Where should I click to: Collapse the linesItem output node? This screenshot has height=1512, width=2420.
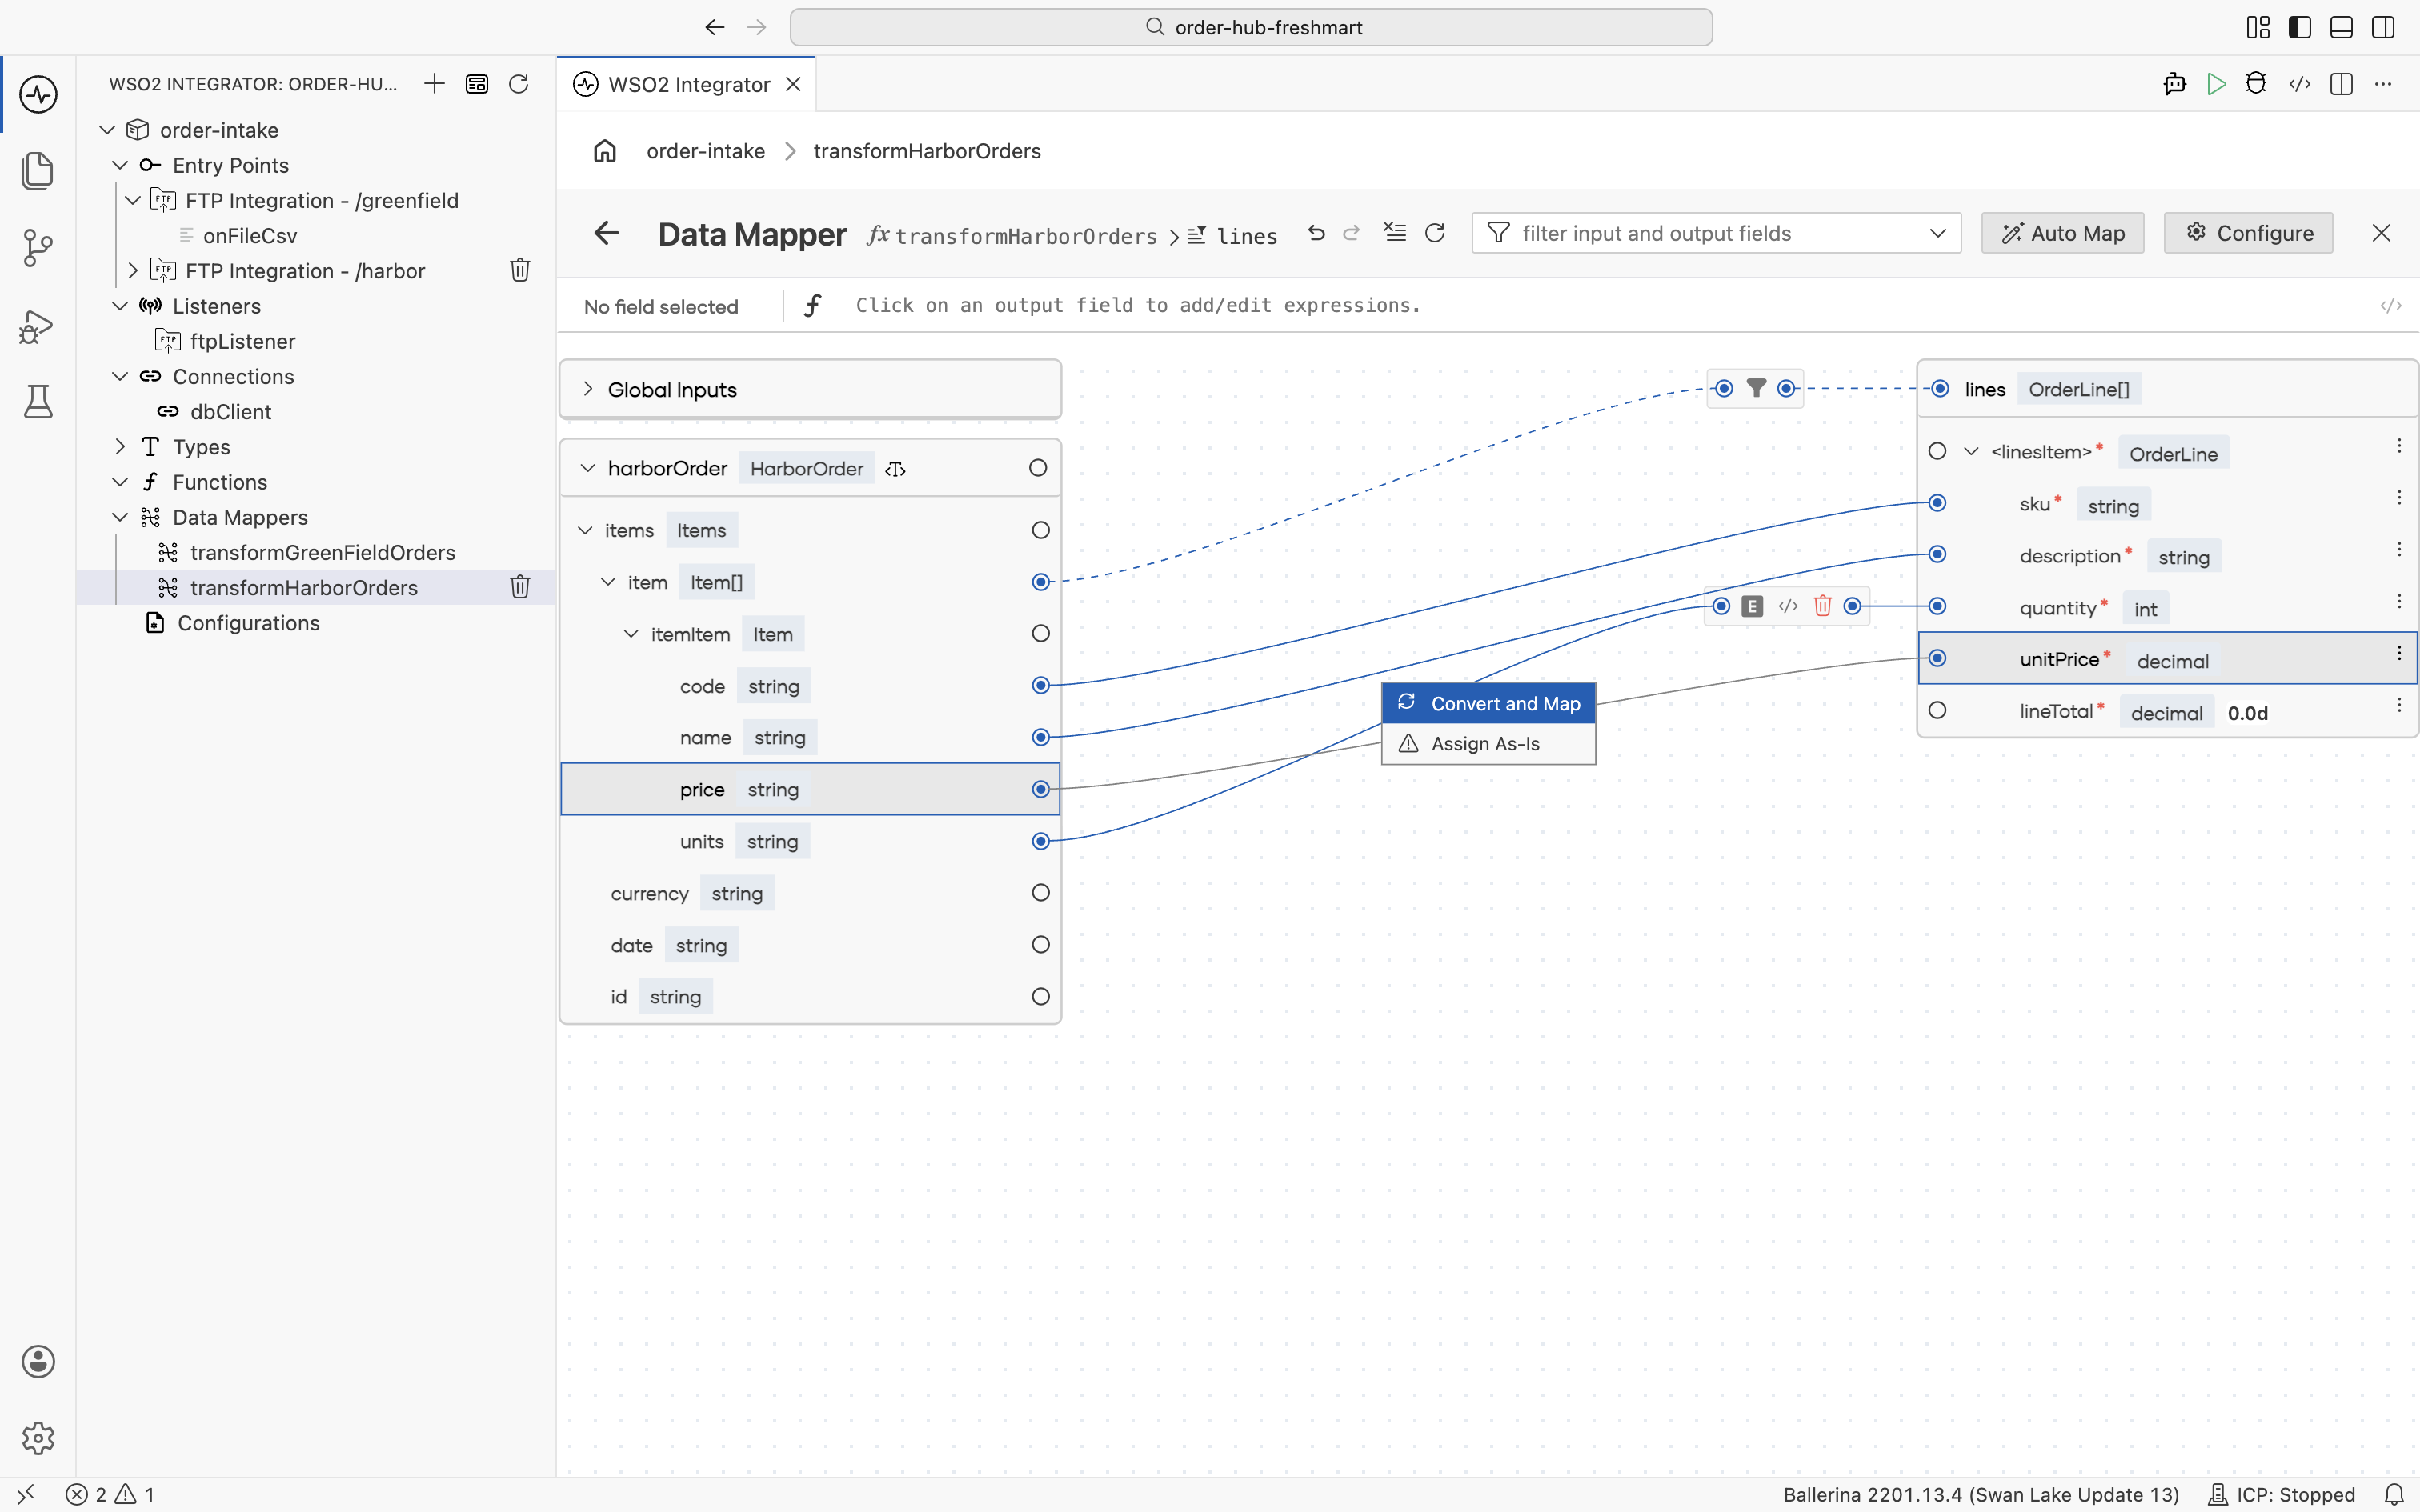coord(1971,452)
